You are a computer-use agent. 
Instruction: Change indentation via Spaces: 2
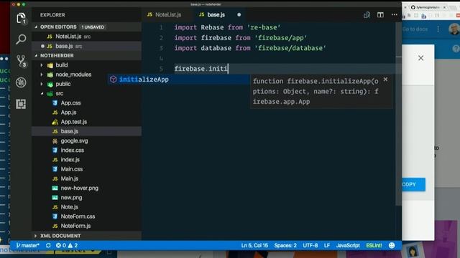point(285,245)
